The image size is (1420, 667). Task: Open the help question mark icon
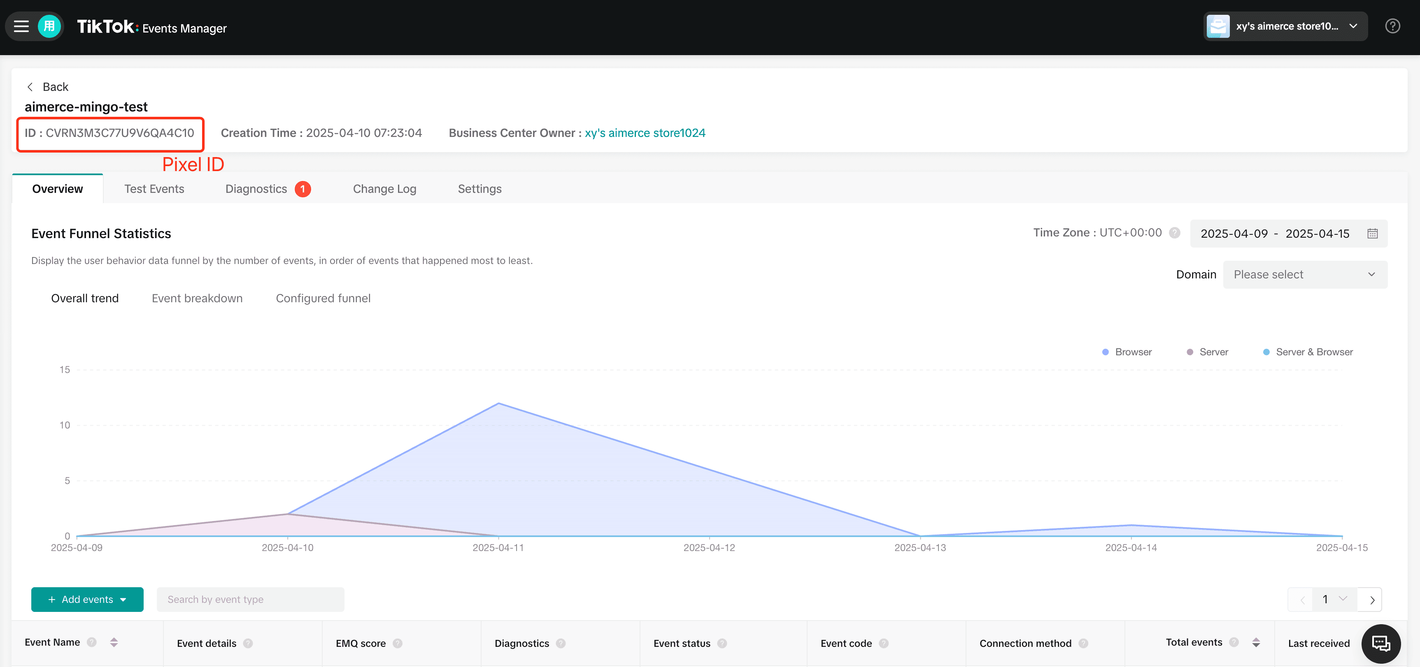[x=1392, y=26]
